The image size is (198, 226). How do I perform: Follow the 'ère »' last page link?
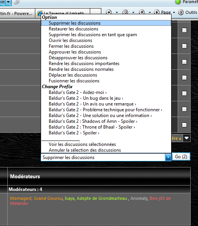pyautogui.click(x=177, y=138)
